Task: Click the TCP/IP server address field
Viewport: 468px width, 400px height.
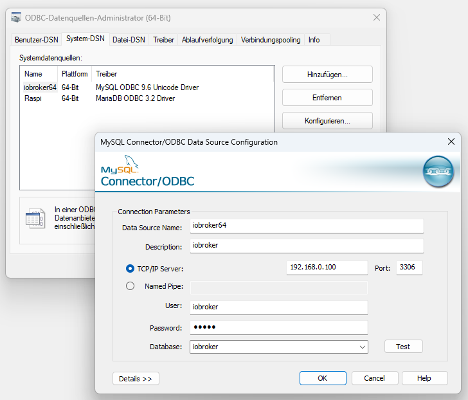Action: click(327, 268)
